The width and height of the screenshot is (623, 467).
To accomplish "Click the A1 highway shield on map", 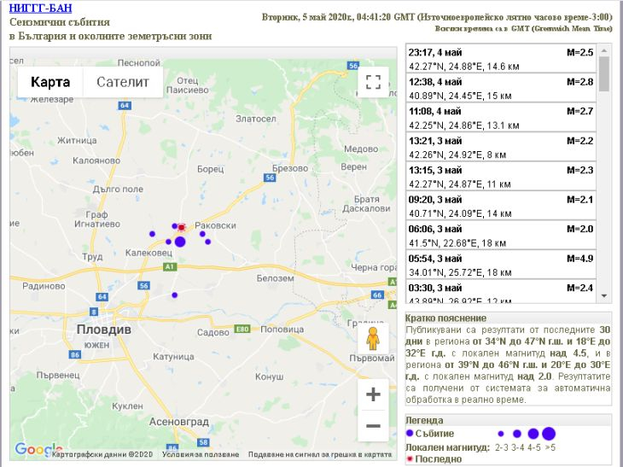I will point(170,266).
